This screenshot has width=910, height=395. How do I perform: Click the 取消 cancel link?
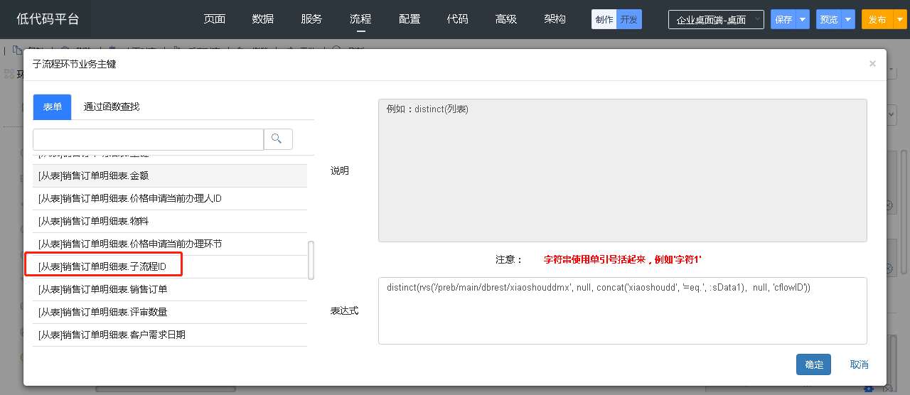coord(859,364)
